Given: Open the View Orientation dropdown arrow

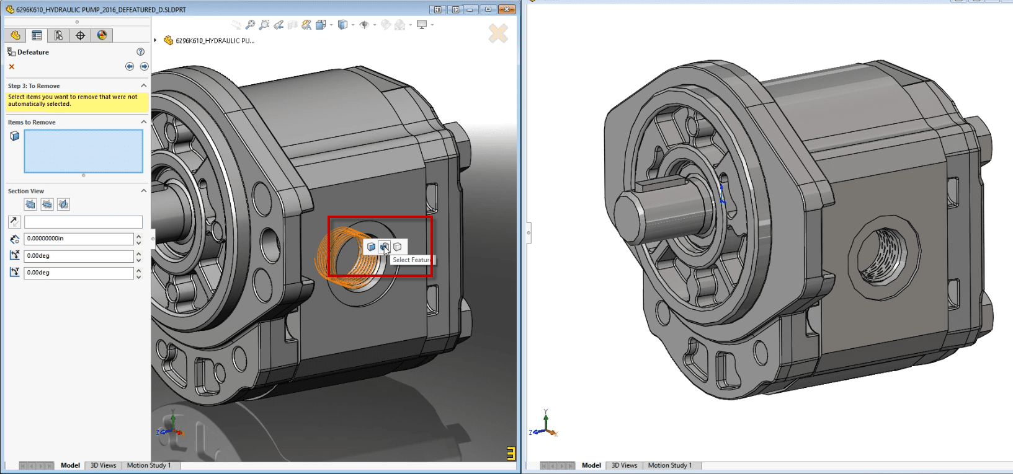Looking at the screenshot, I should click(331, 25).
